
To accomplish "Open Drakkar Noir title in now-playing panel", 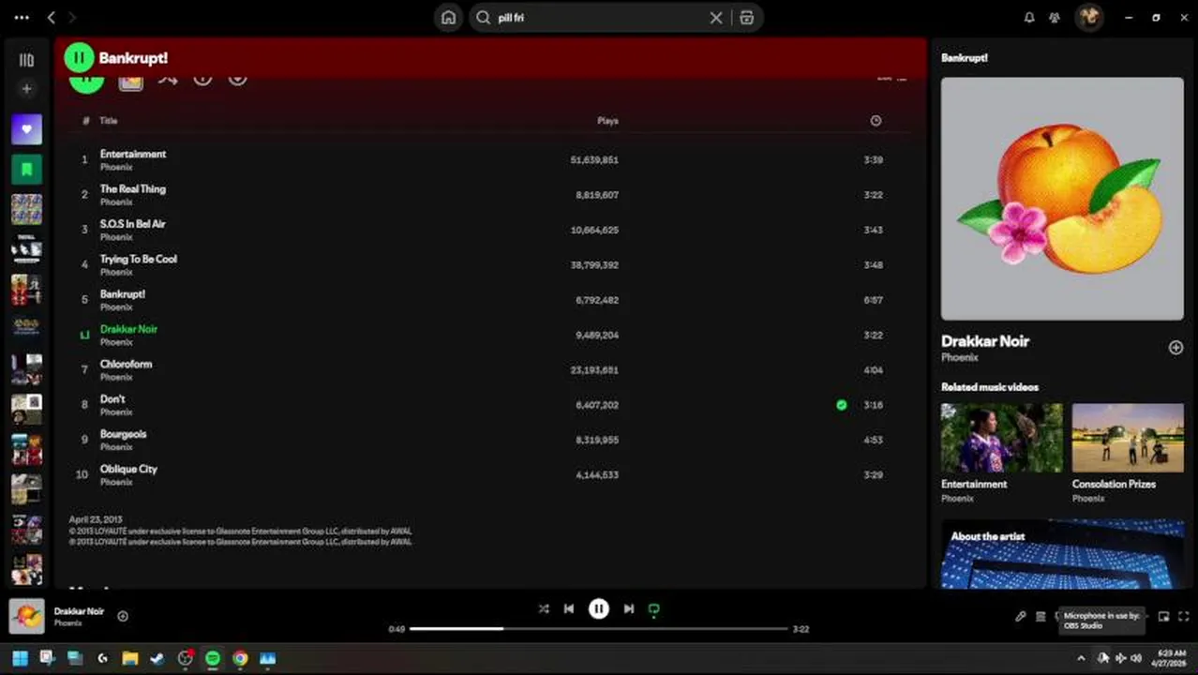I will tap(985, 341).
